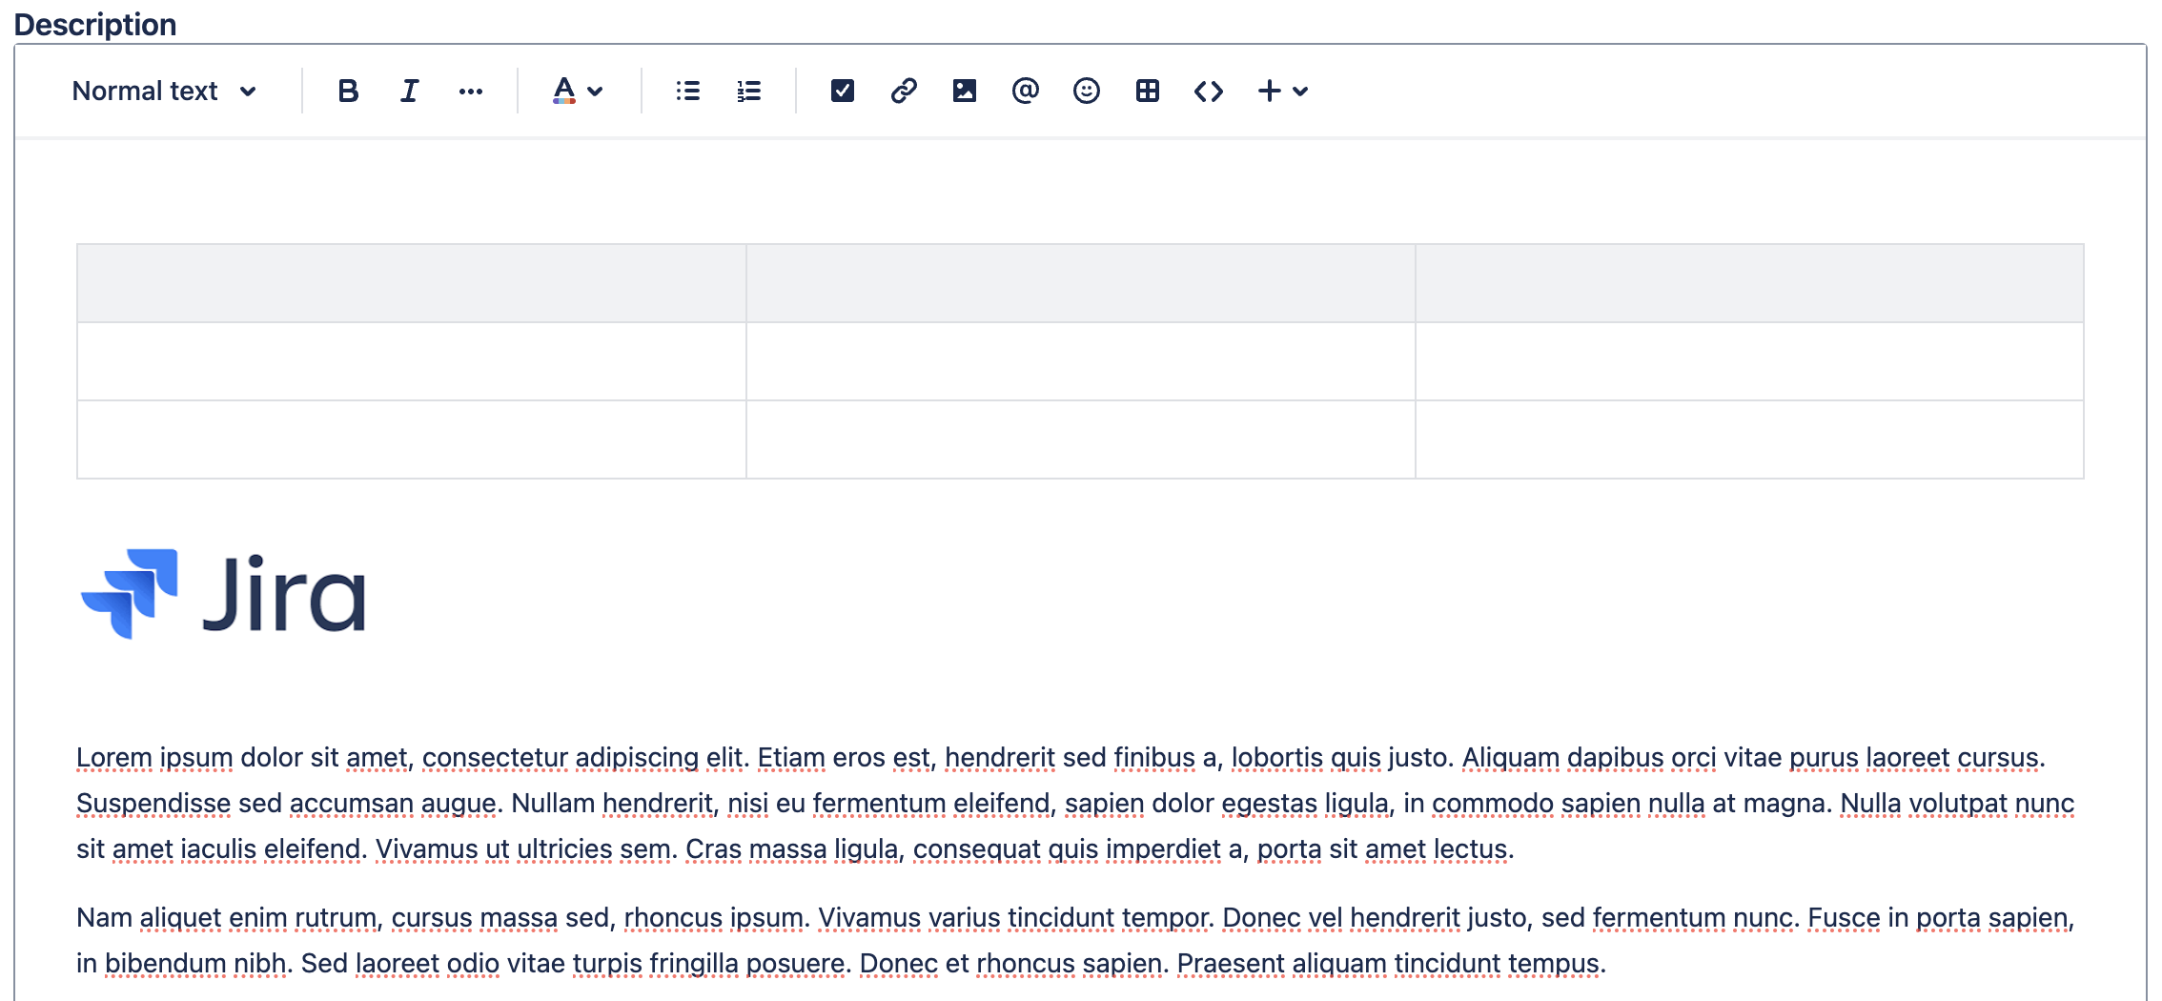Expand the plus insert menu
The image size is (2162, 1001).
coord(1282,92)
